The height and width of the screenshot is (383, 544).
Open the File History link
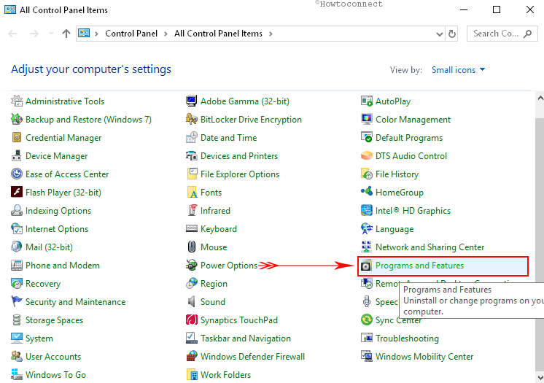coord(397,174)
